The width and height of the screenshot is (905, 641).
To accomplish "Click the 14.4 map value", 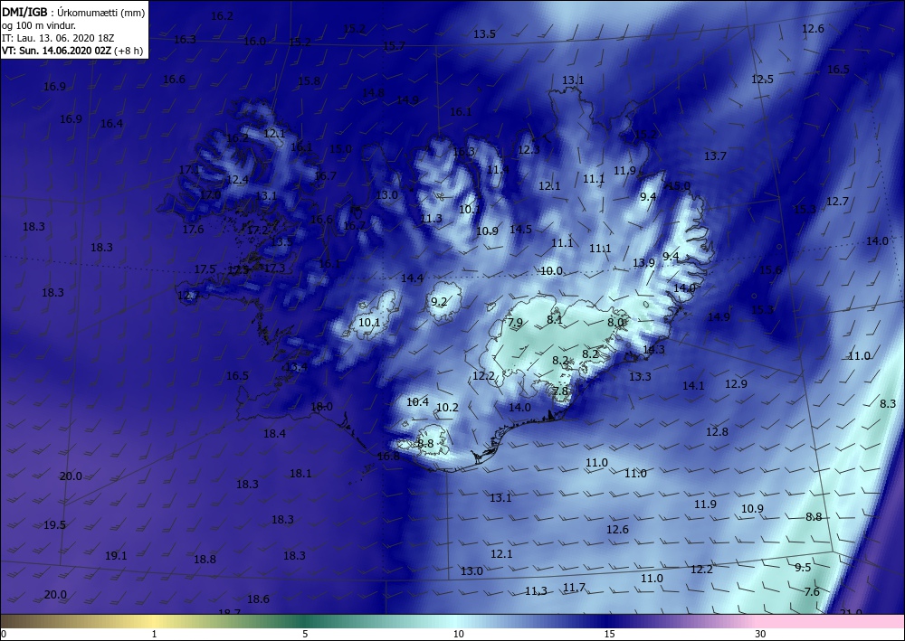I will pos(412,278).
